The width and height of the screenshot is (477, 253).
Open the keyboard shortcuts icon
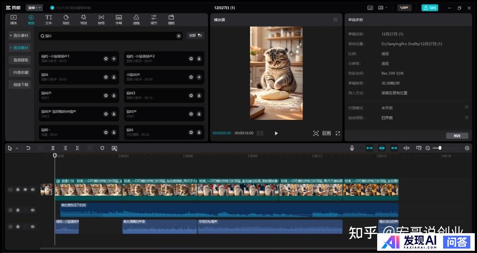[370, 7]
